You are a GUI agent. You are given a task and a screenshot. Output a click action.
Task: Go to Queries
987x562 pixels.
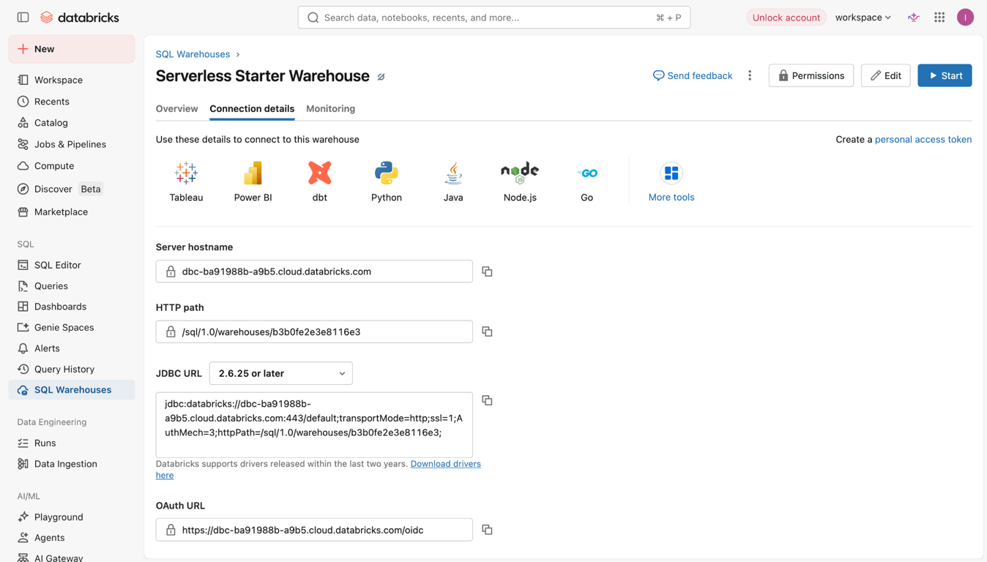pos(72,286)
